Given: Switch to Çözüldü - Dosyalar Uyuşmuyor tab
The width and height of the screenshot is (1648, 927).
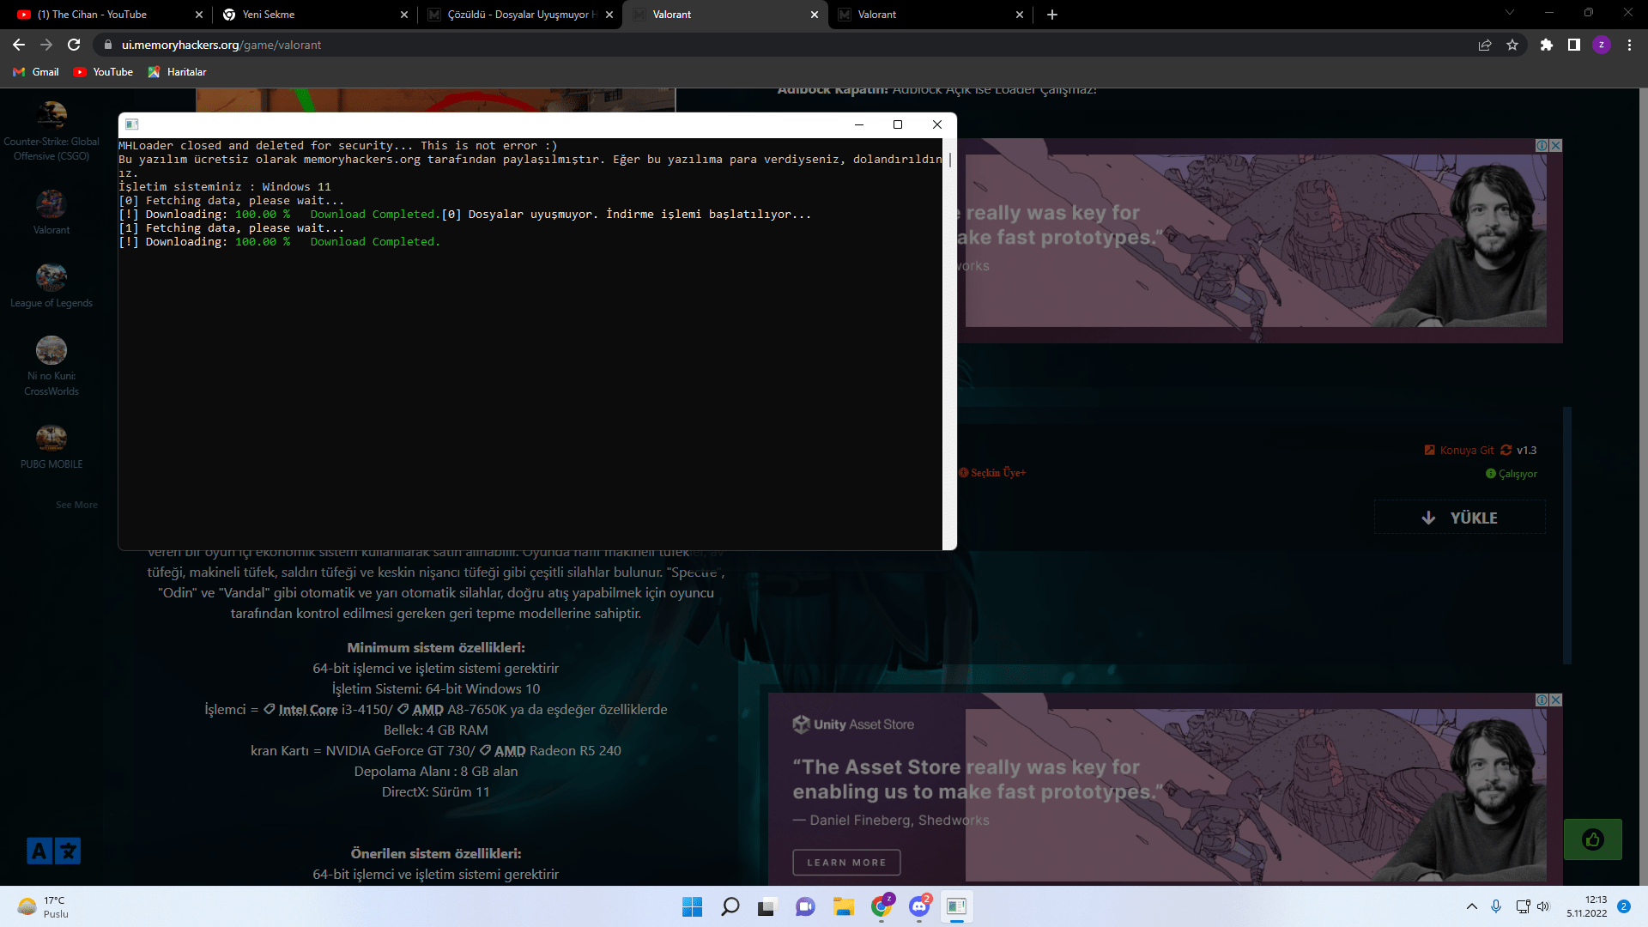Looking at the screenshot, I should click(519, 15).
